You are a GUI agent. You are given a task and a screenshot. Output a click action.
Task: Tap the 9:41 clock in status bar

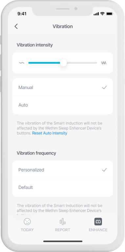coord(22,14)
